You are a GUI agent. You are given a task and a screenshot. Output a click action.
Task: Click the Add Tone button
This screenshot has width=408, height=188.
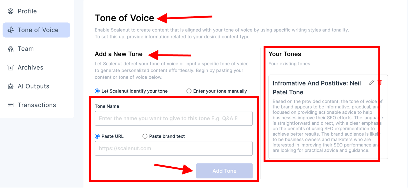[x=224, y=171]
